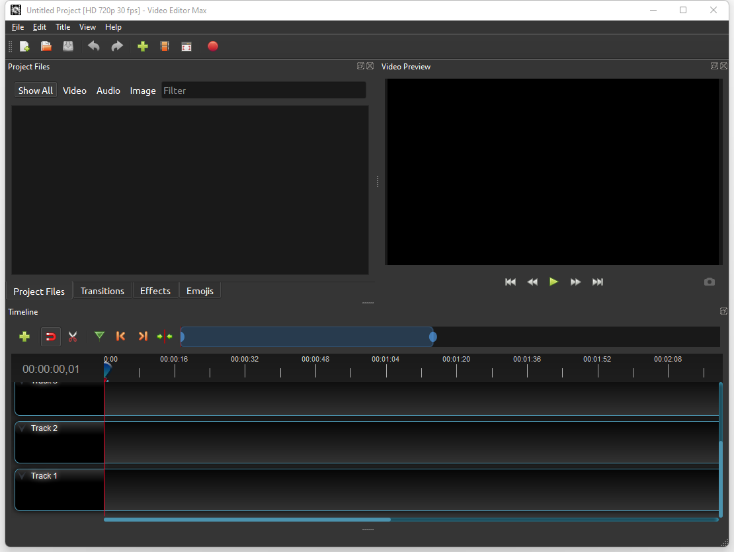Screen dimensions: 734x552
Task: Open the Choose Profile dialog
Action: (x=164, y=46)
